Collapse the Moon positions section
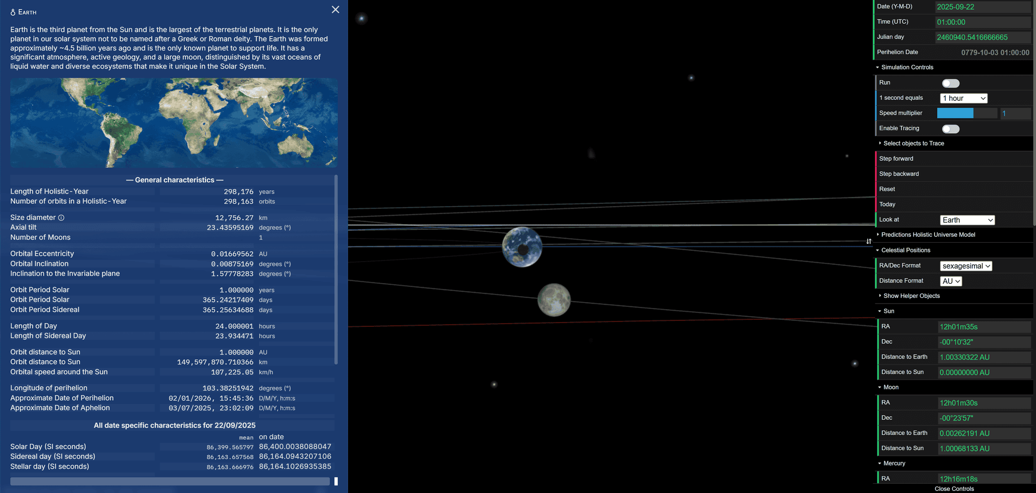 [x=880, y=387]
